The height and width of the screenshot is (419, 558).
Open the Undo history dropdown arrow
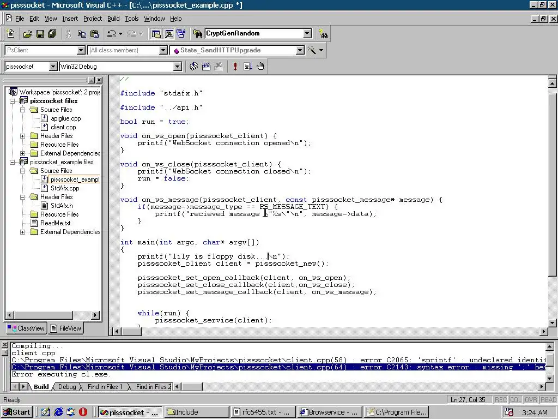pos(120,34)
